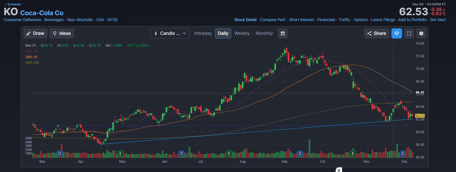Click the 66.25 horizontal line price label
Screen dimensions: 456x172
(x=420, y=92)
